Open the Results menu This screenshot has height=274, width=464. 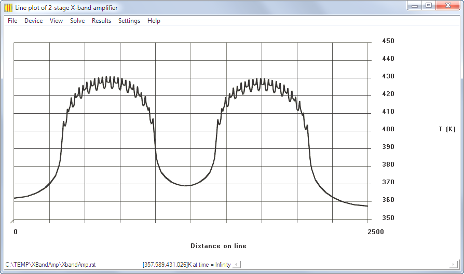[101, 21]
